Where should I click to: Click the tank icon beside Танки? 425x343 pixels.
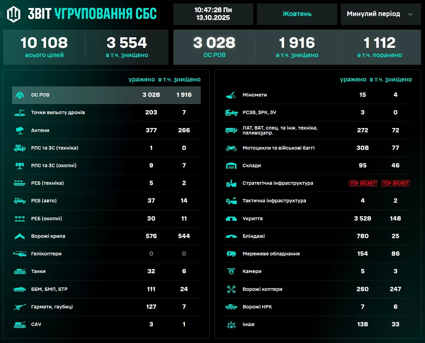pos(20,271)
